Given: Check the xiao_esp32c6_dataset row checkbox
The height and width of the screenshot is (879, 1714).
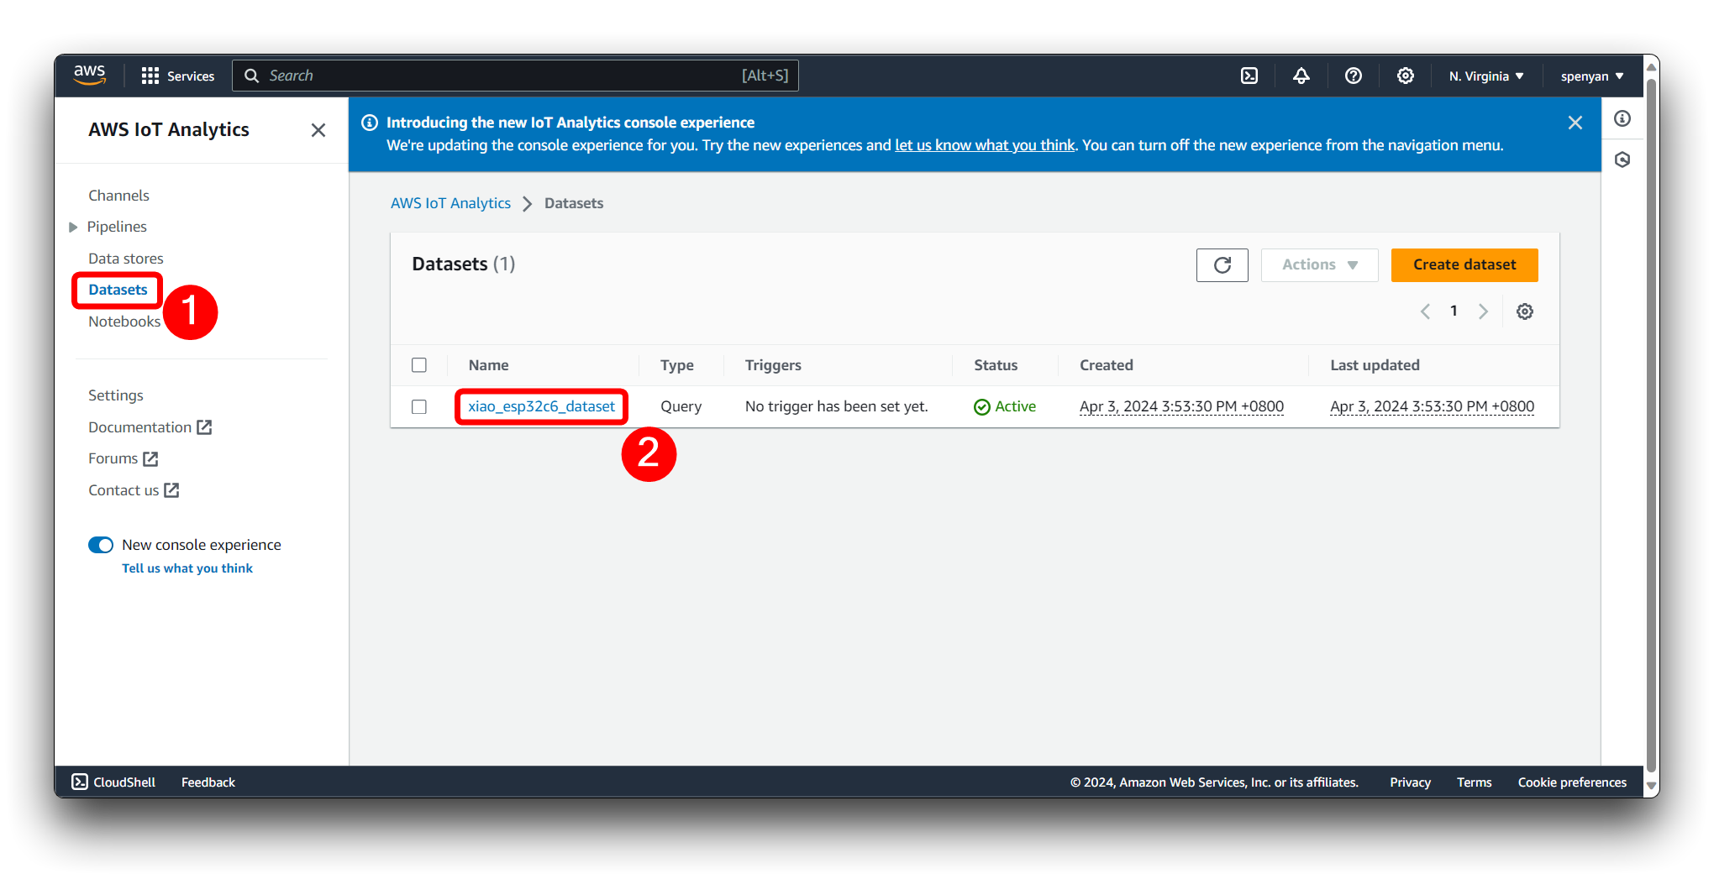Looking at the screenshot, I should [x=419, y=407].
